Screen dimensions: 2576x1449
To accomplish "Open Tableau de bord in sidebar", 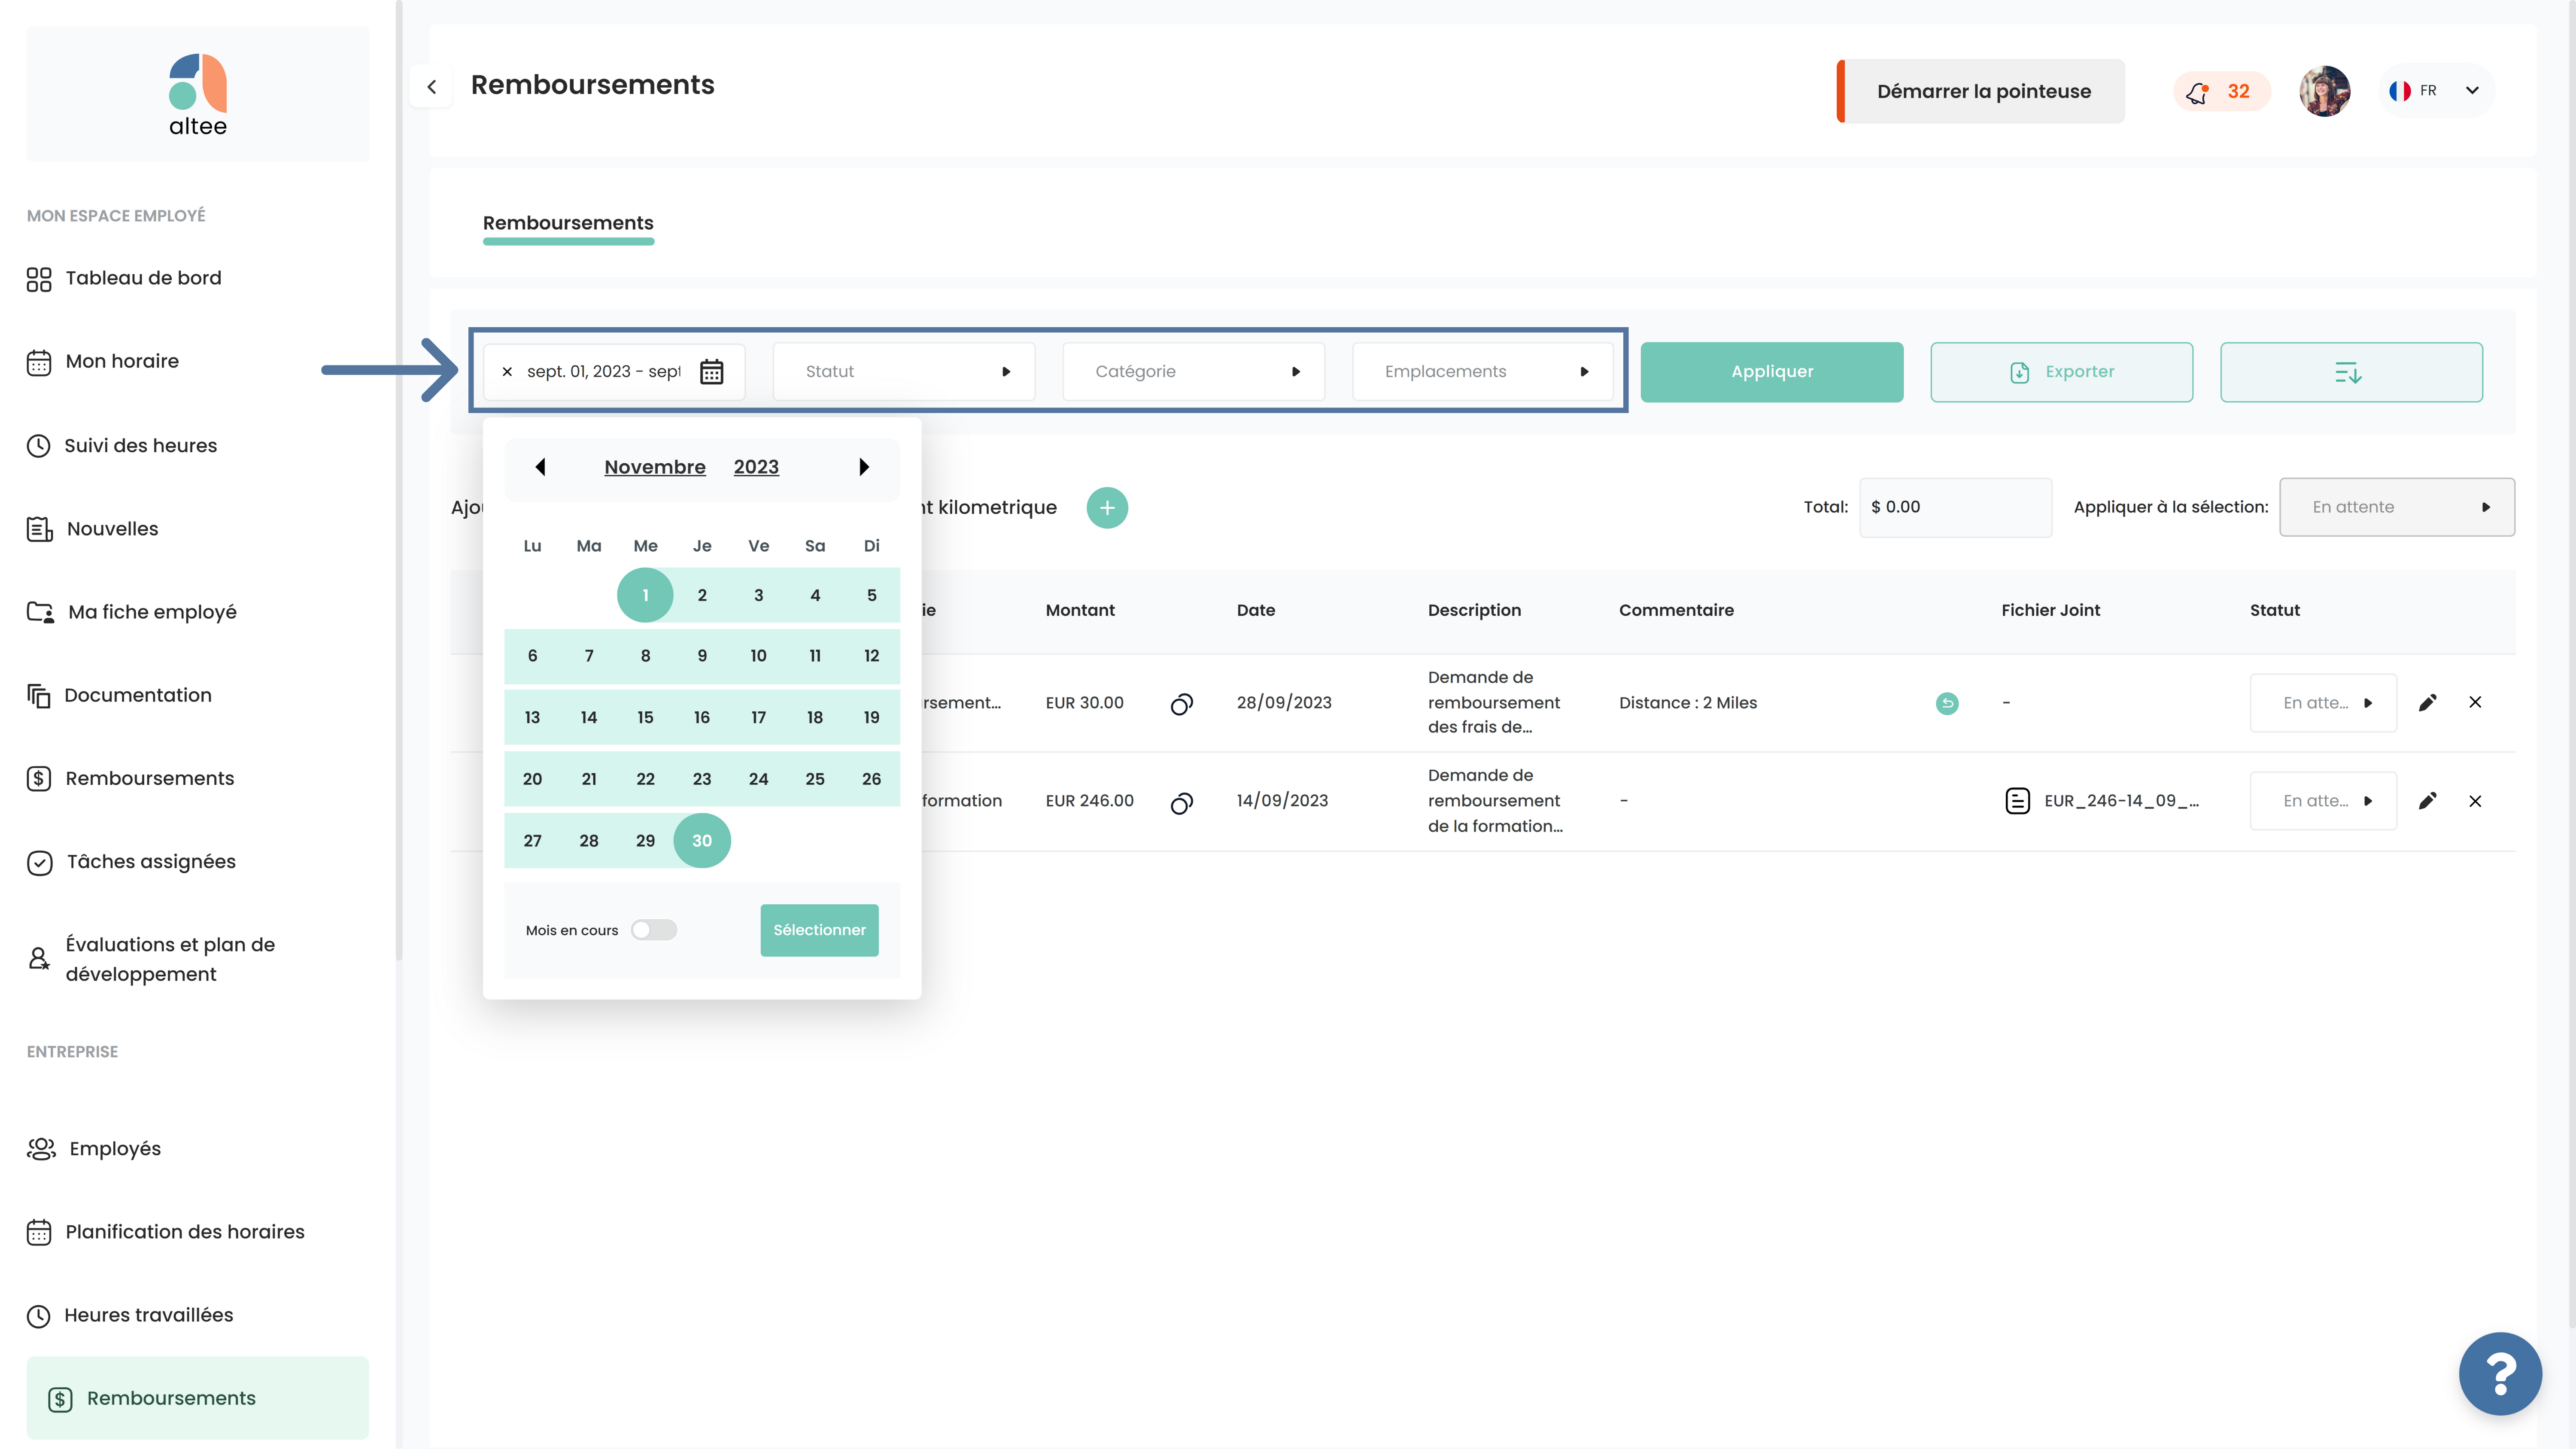I will (124, 278).
